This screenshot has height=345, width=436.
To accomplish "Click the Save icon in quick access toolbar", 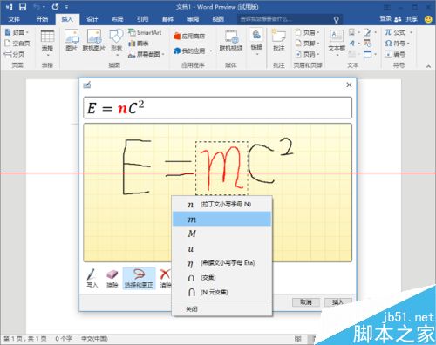I will tap(23, 7).
